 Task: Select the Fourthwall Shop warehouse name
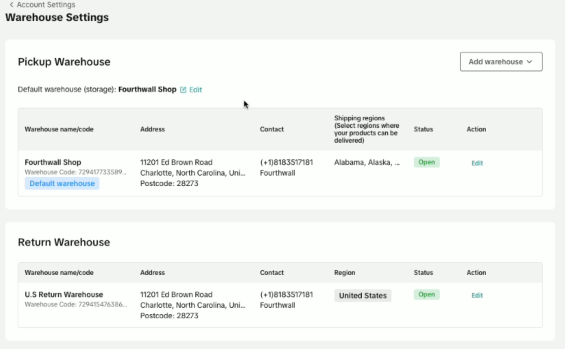tap(53, 162)
